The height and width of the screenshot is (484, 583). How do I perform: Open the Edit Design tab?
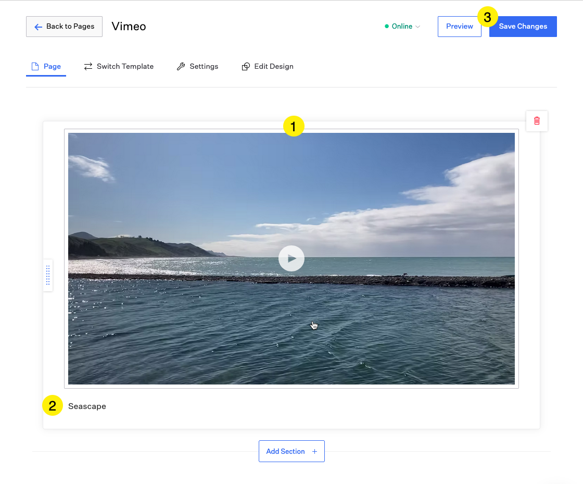[268, 67]
